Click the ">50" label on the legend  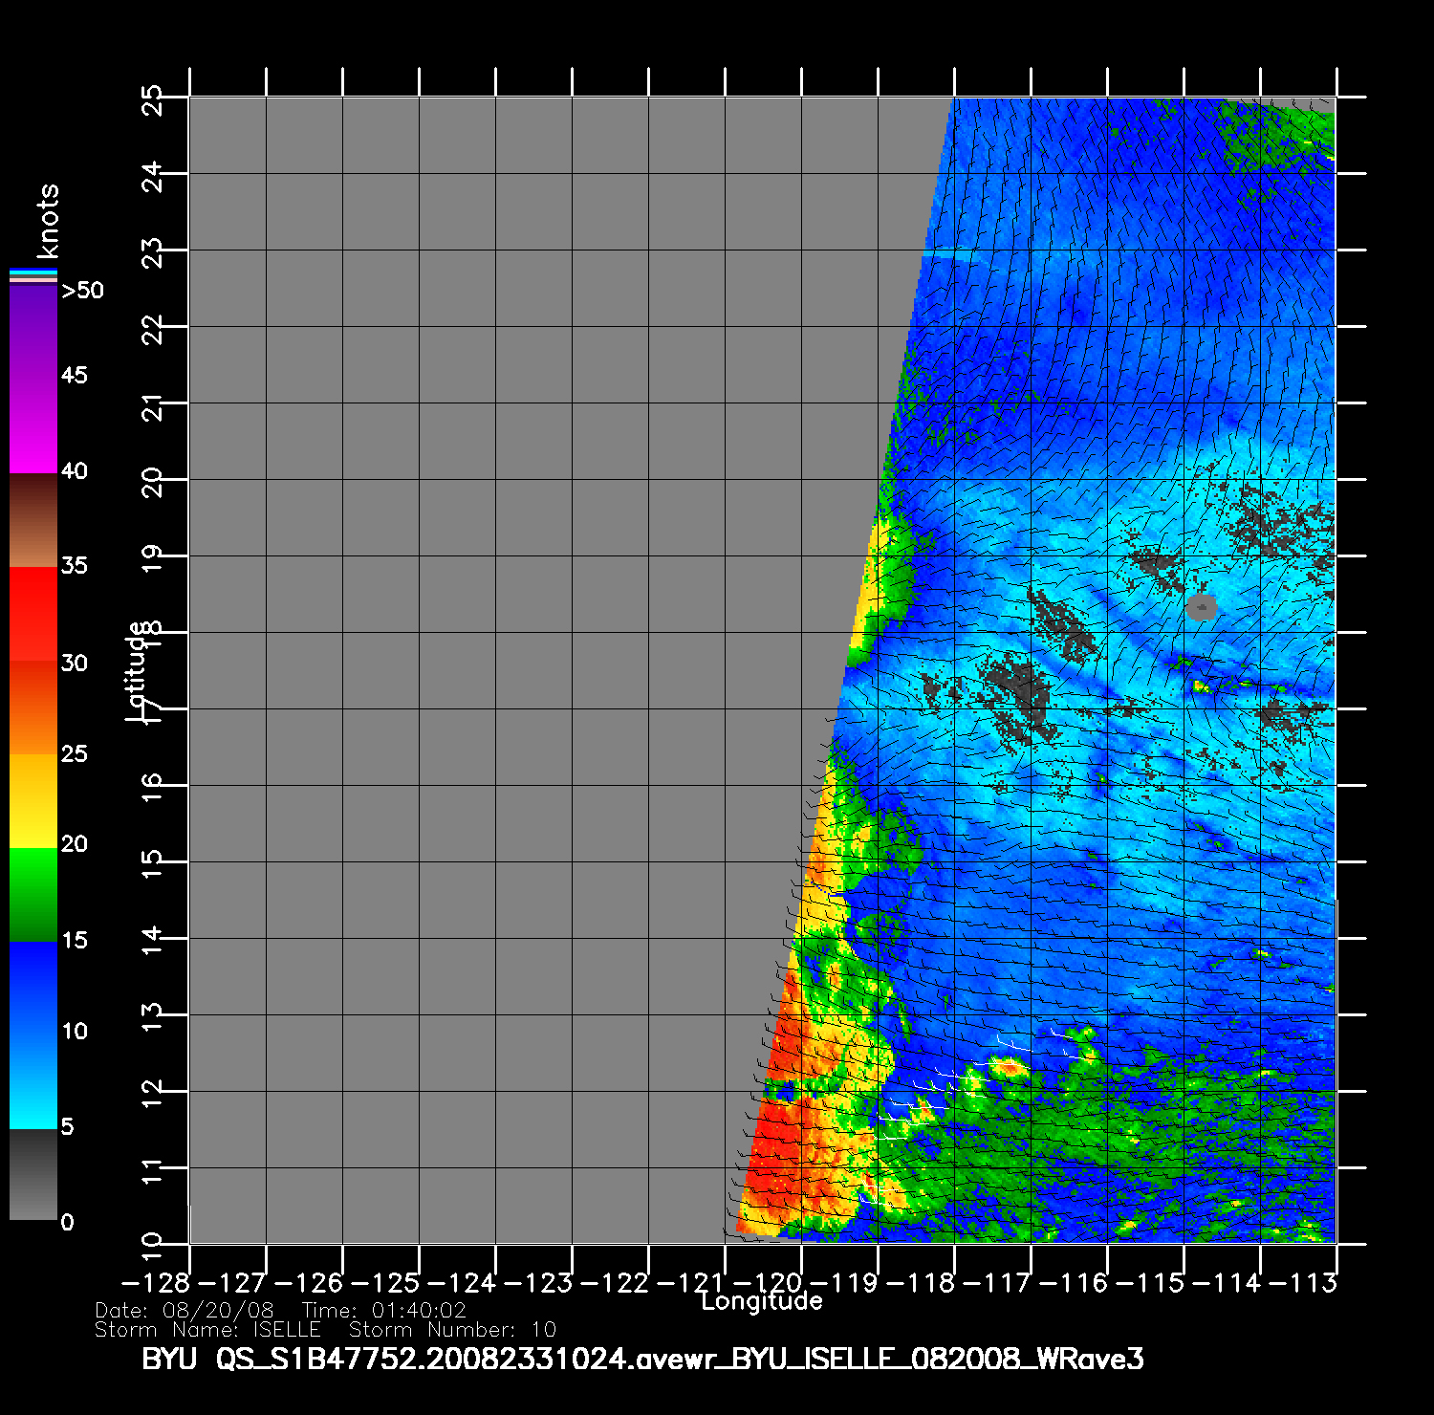point(82,291)
